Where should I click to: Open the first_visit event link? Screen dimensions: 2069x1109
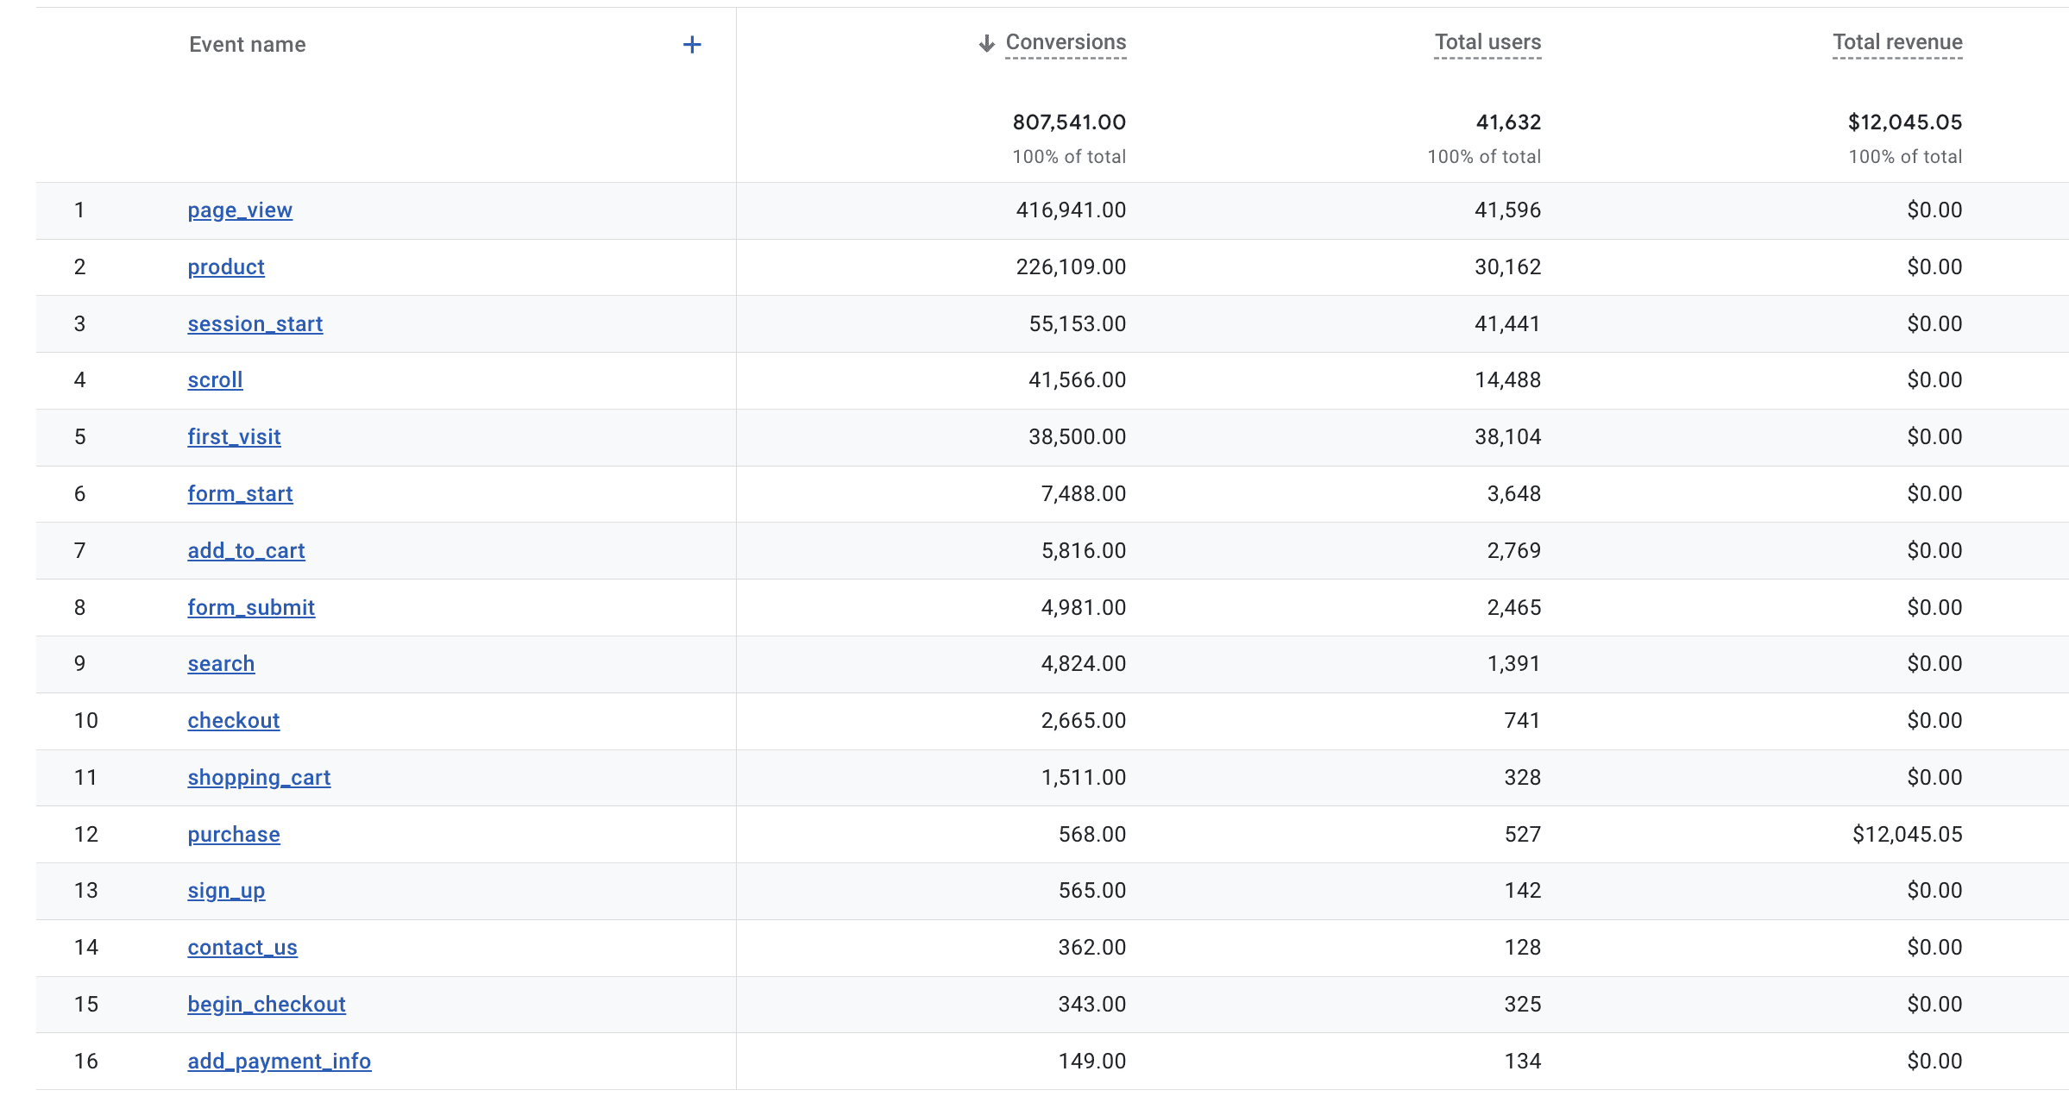(x=234, y=437)
